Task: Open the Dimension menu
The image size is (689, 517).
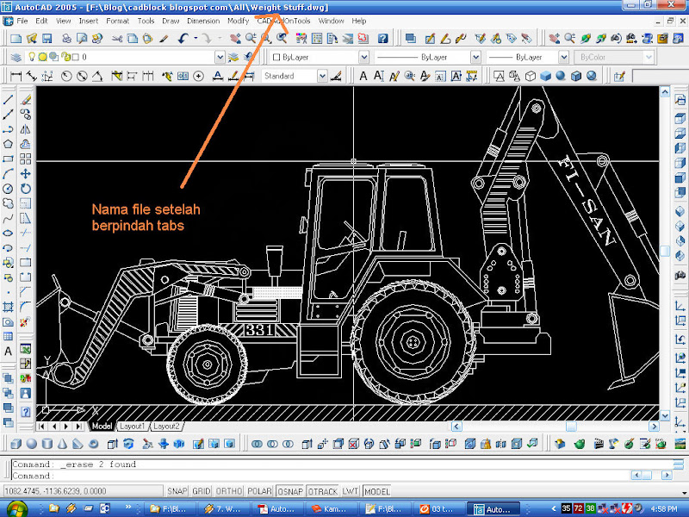Action: (x=203, y=21)
